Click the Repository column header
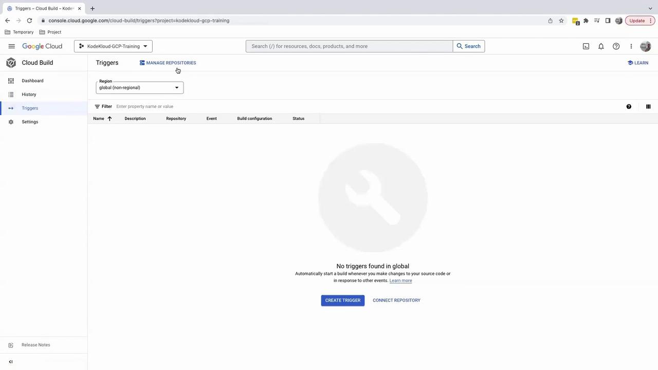 (x=176, y=119)
